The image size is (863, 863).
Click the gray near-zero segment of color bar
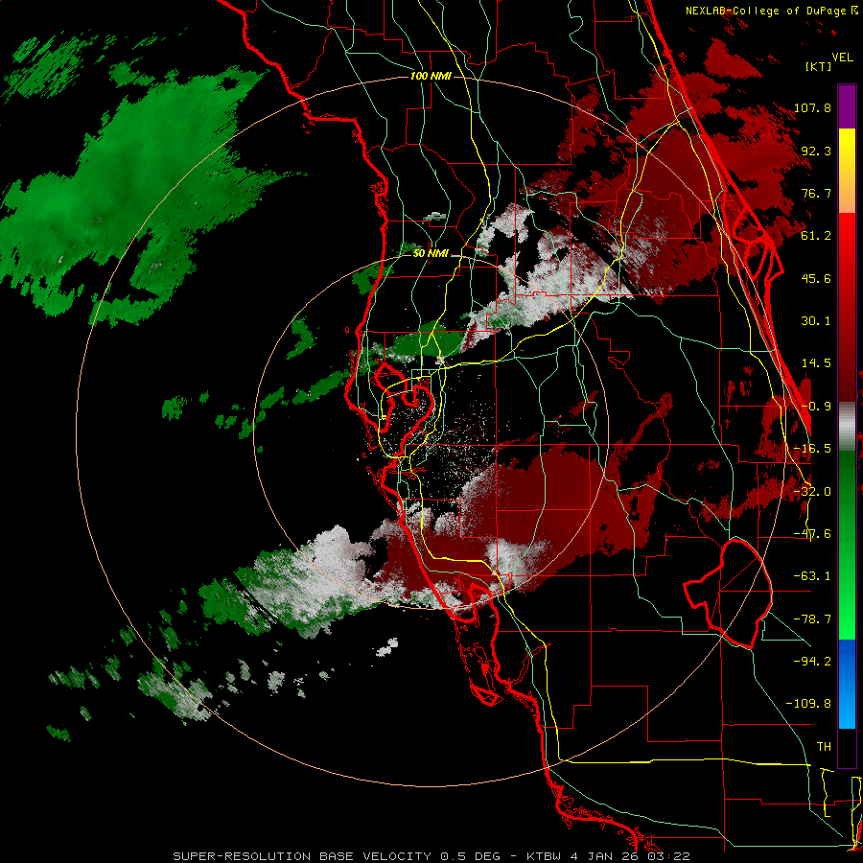click(x=847, y=427)
